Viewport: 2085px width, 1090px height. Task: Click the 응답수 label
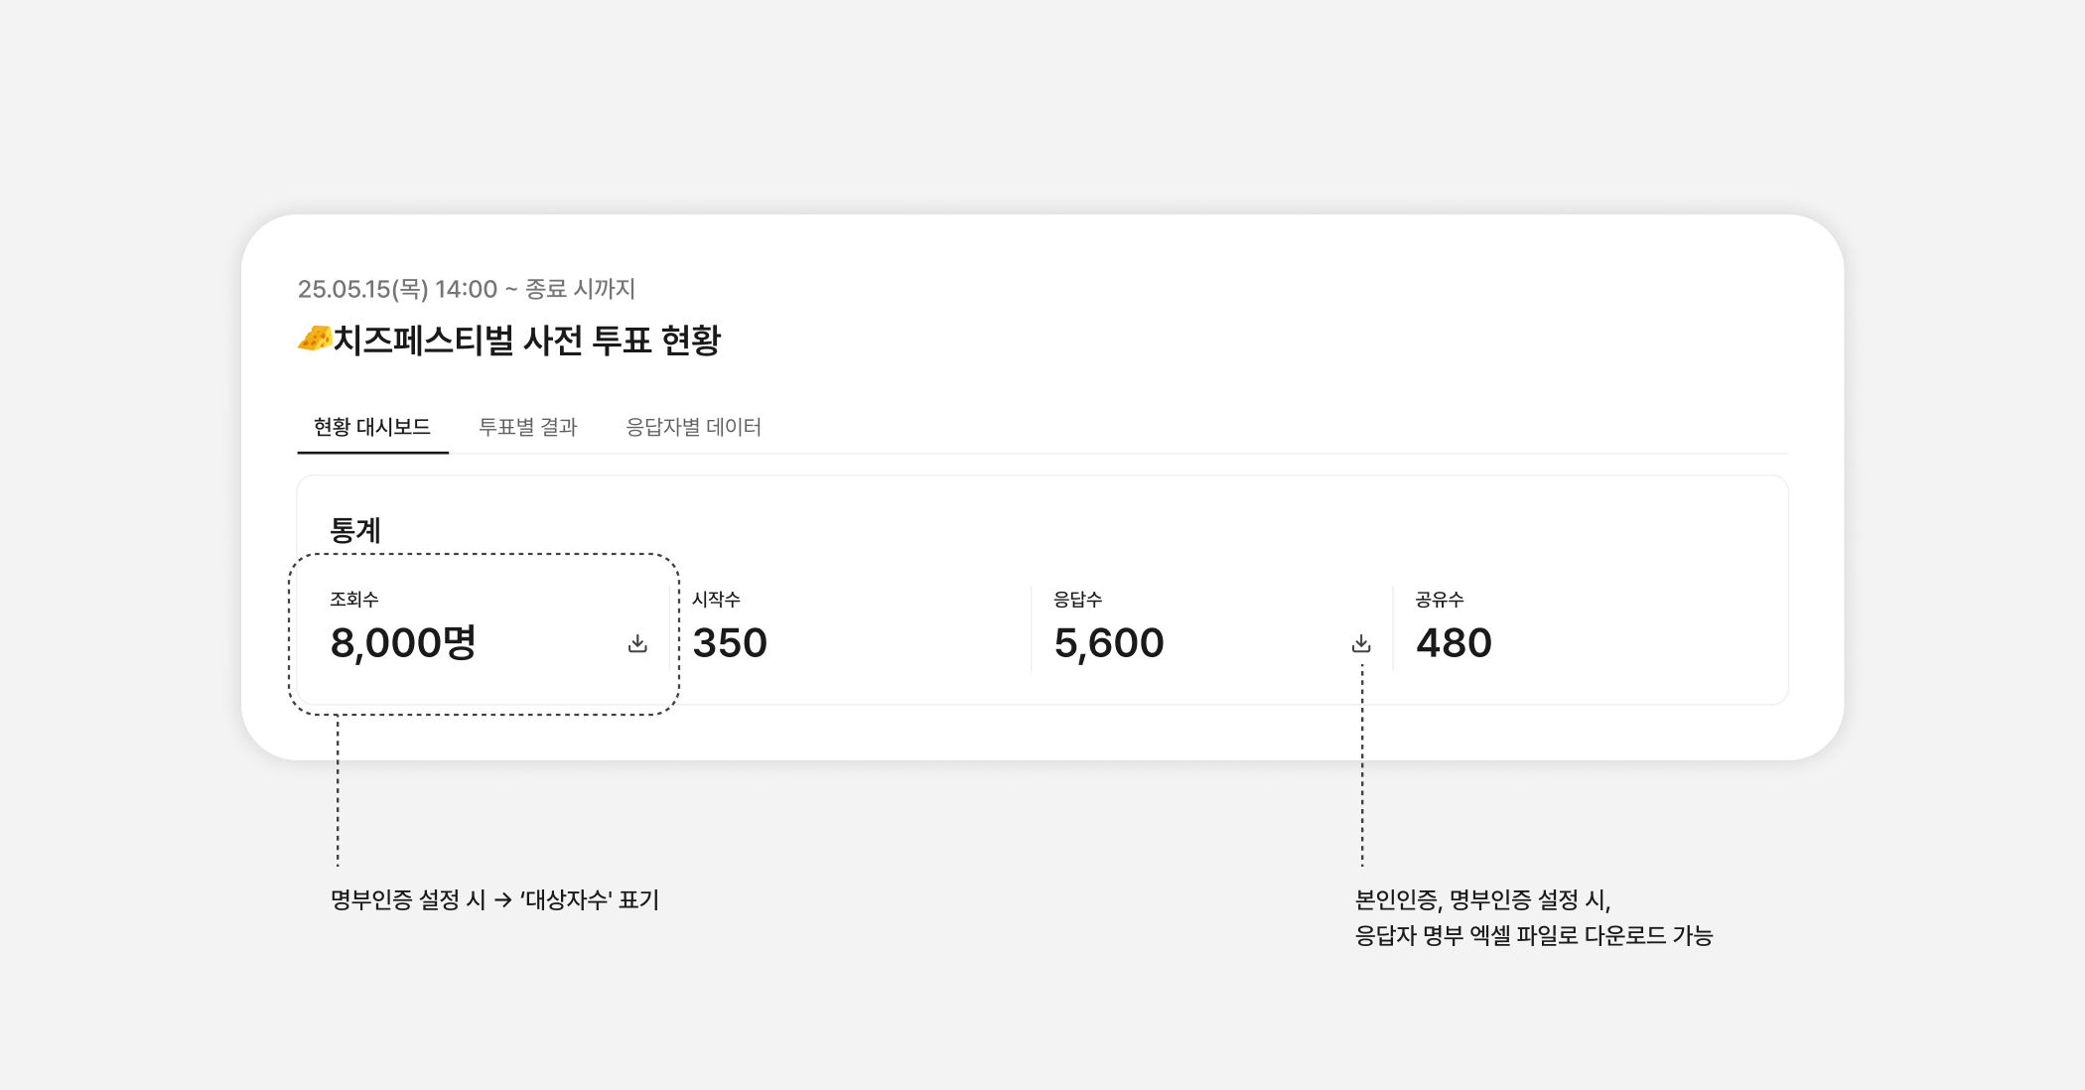1077,600
